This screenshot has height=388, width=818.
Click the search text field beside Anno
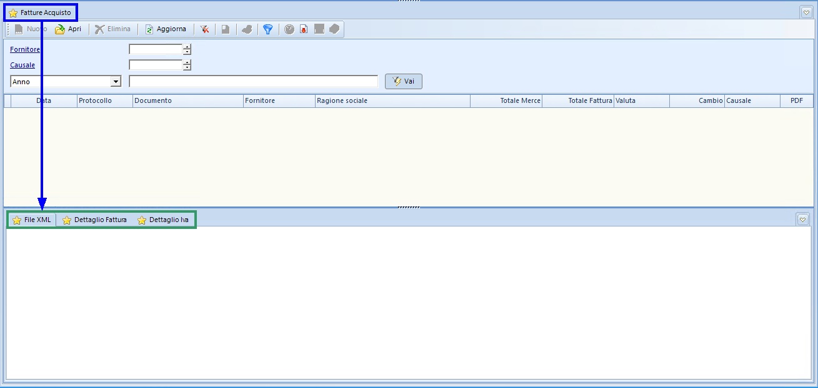tap(253, 82)
